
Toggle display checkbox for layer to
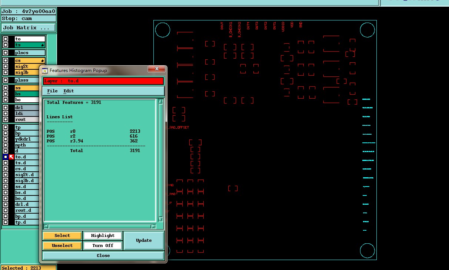click(x=6, y=39)
